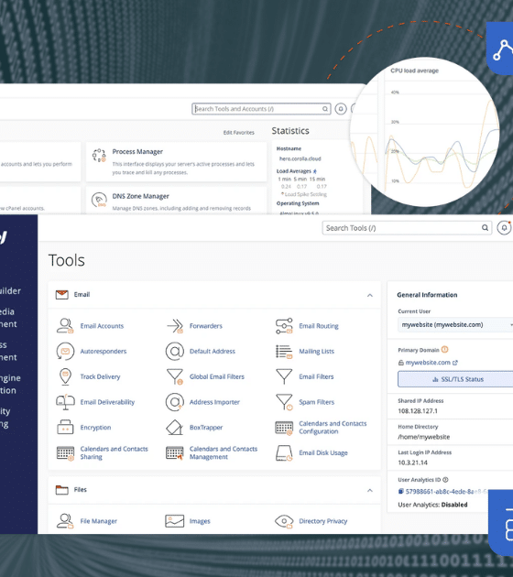Open the Email Routing link
This screenshot has width=513, height=577.
click(x=319, y=326)
